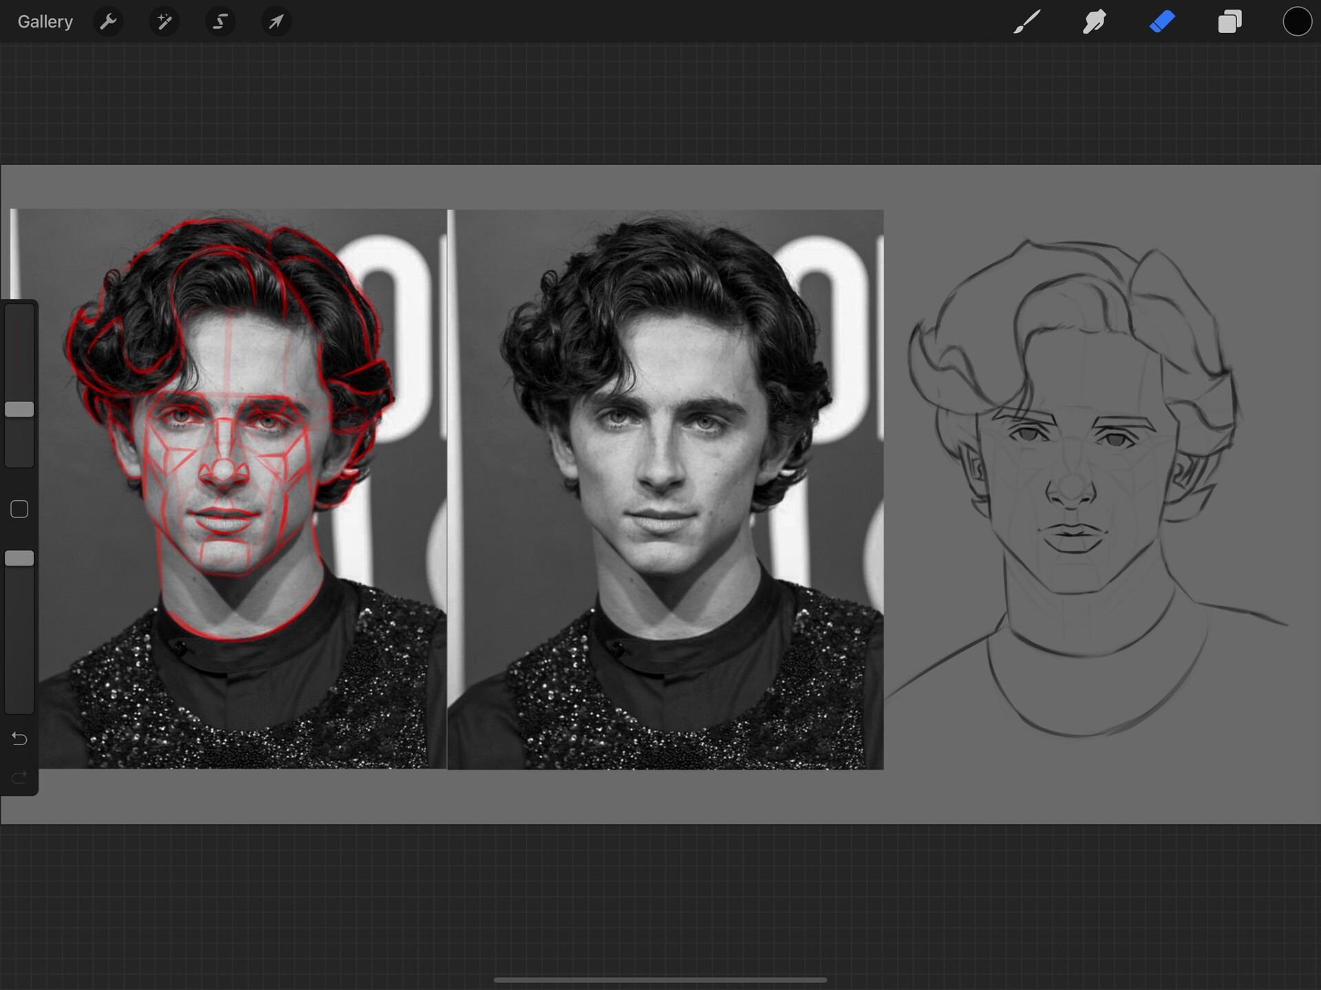Image resolution: width=1321 pixels, height=990 pixels.
Task: Select the Eraser tool highlighted in blue
Action: point(1162,21)
